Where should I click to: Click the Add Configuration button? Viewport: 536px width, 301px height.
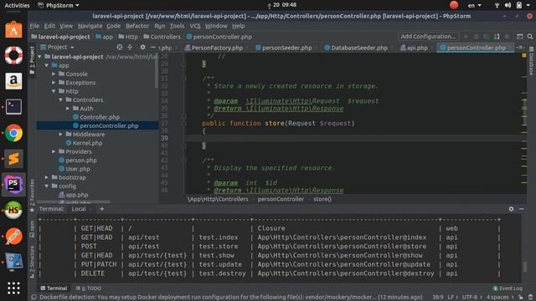(428, 37)
